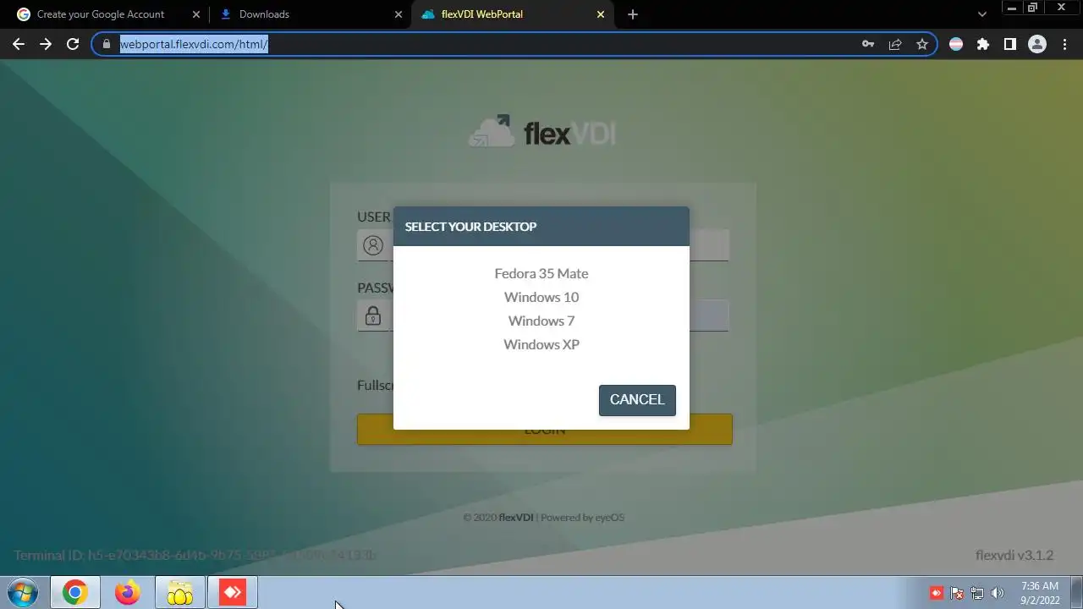The height and width of the screenshot is (609, 1083).
Task: Open the Chrome three-dot menu
Action: coord(1064,44)
